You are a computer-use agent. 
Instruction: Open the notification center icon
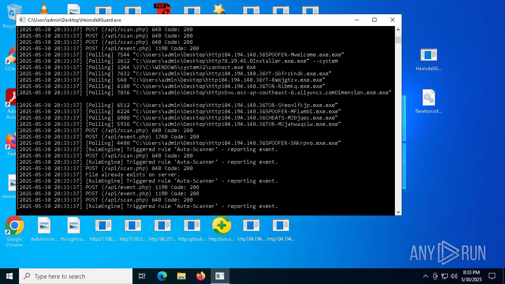(x=492, y=276)
